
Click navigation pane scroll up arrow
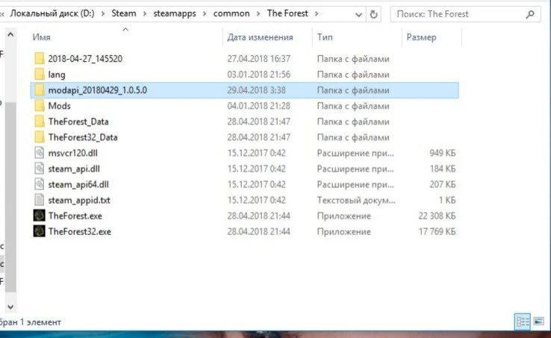(x=10, y=34)
